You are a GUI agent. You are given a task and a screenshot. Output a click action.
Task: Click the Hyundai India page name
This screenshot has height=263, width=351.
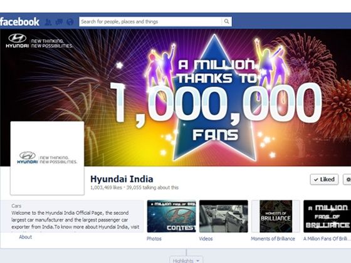(122, 179)
